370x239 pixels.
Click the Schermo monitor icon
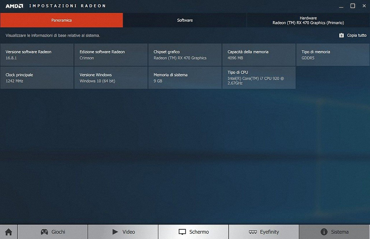(x=182, y=232)
